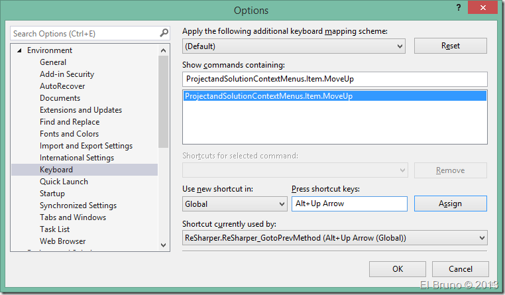Select Fonts and Colors in the tree
Viewport: 505px width, 295px height.
(69, 134)
